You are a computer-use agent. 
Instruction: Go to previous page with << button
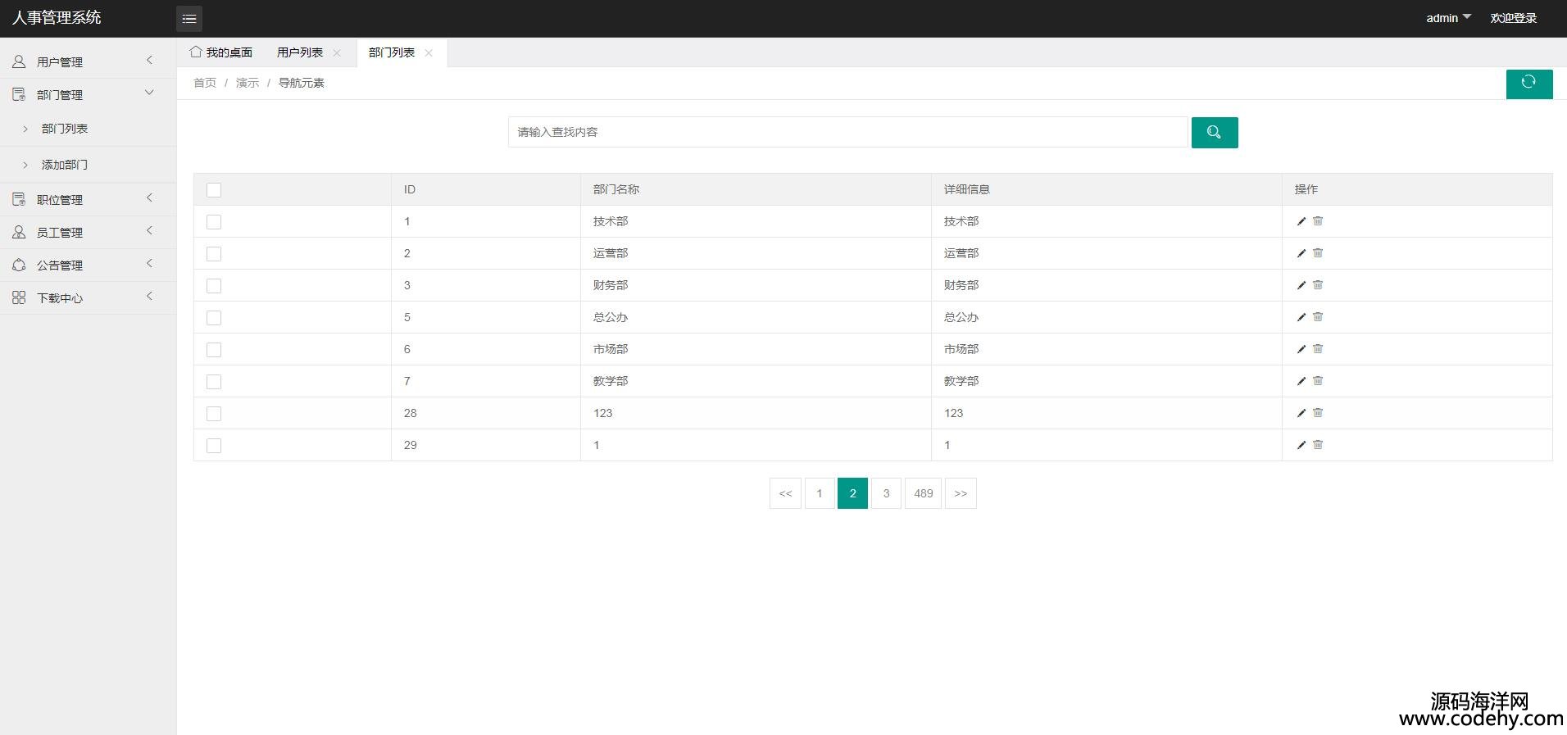(x=785, y=493)
